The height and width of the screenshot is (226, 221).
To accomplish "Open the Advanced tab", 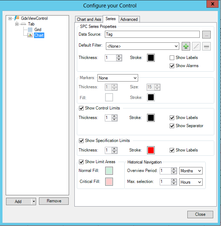I will 129,19.
